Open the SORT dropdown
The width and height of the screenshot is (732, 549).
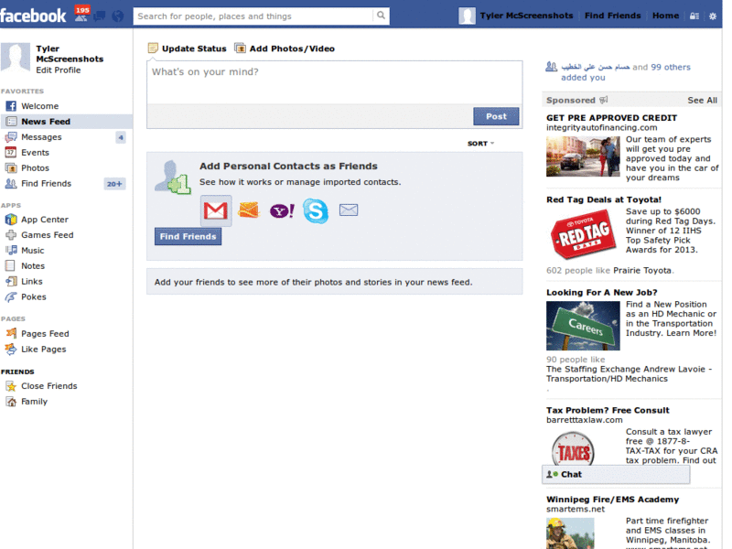[481, 144]
